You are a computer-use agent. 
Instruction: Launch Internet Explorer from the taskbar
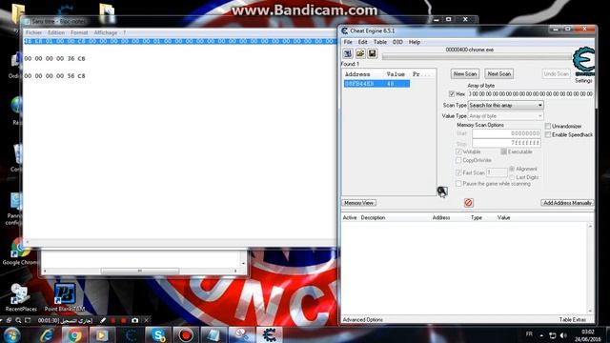(x=47, y=334)
